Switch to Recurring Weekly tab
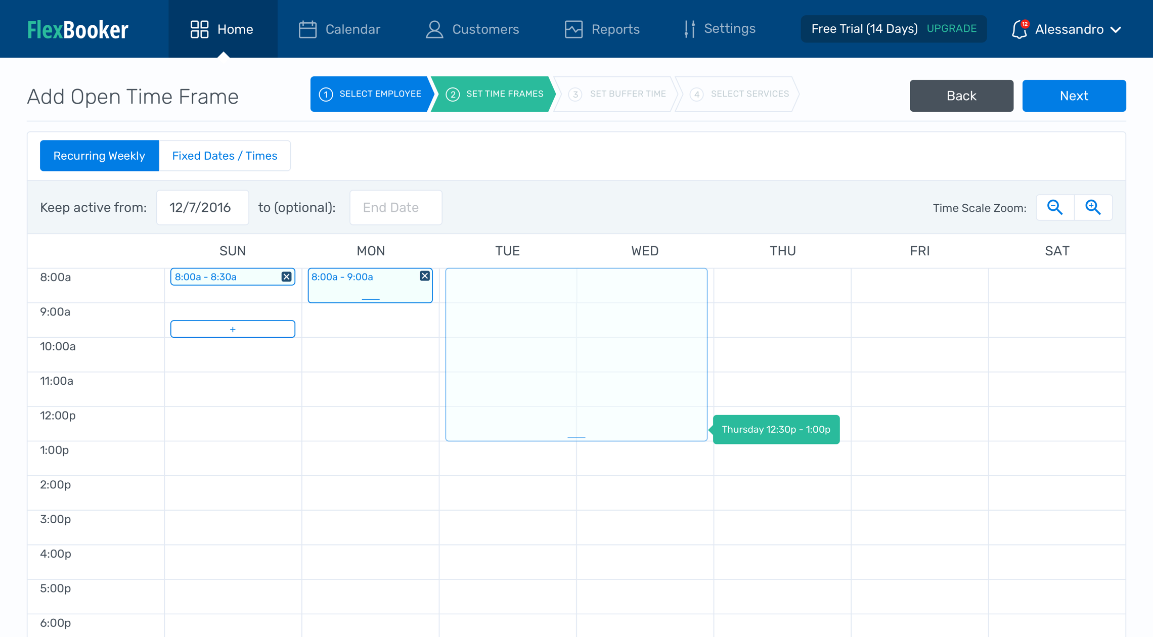 tap(99, 156)
